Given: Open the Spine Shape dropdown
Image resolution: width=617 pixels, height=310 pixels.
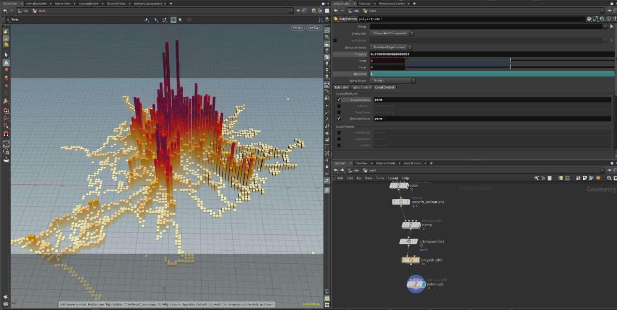Looking at the screenshot, I should tap(392, 80).
